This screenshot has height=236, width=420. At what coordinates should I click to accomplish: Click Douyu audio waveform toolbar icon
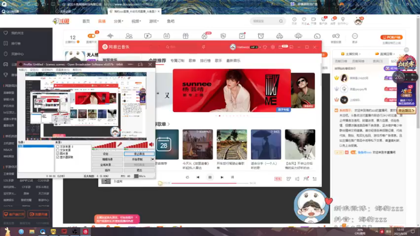point(110,36)
